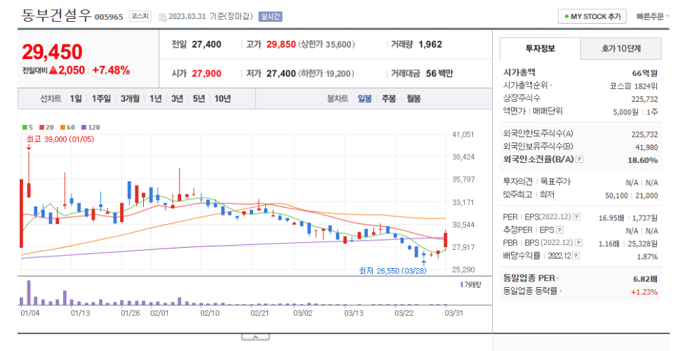The height and width of the screenshot is (351, 678).
Task: Open the 동일업종 PER link
Action: [531, 278]
